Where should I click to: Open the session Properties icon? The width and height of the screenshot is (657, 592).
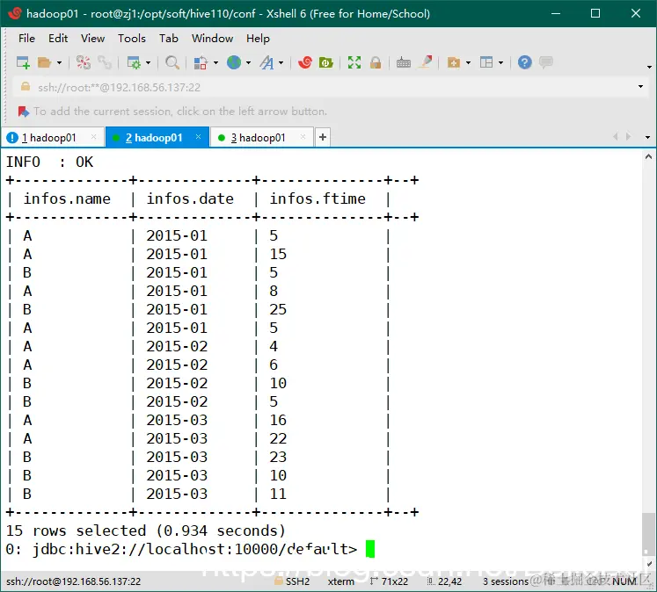tap(134, 62)
